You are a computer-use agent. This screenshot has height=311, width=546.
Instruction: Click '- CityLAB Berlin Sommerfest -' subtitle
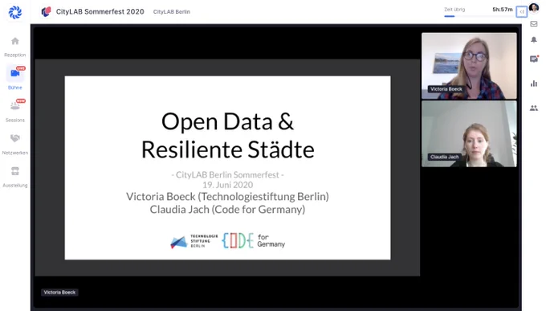(x=227, y=174)
